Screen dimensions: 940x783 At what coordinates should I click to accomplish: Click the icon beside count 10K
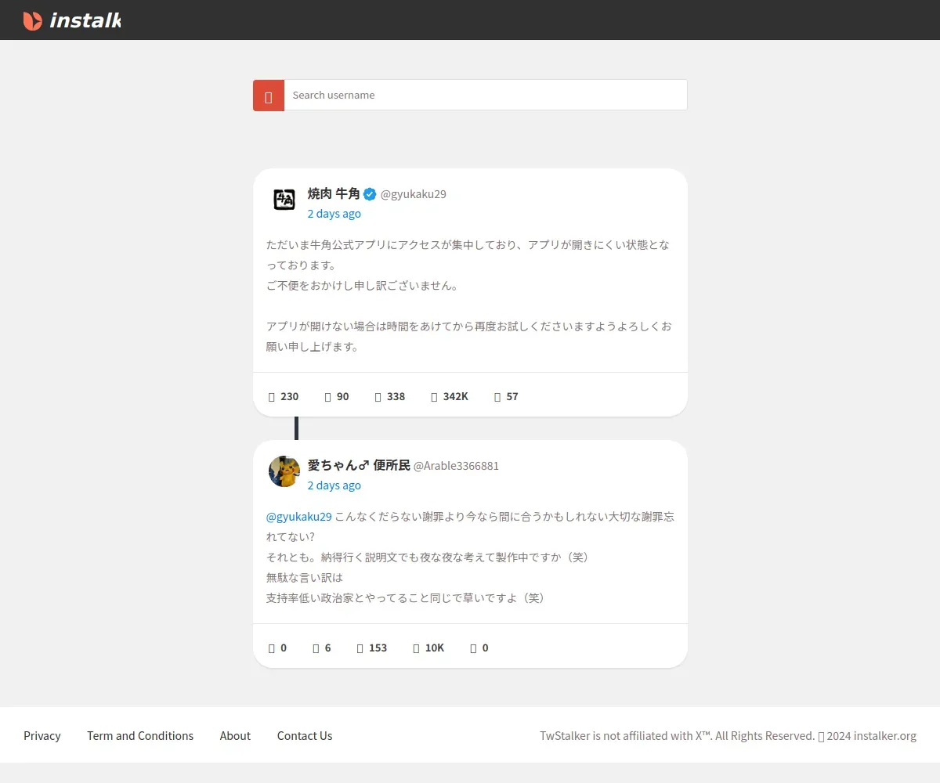click(417, 648)
